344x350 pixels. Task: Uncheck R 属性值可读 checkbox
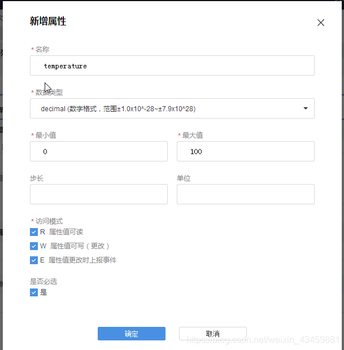pos(34,232)
